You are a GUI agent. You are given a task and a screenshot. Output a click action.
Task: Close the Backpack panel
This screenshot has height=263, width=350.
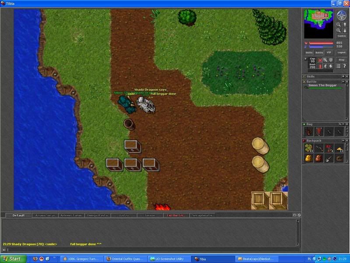click(347, 141)
